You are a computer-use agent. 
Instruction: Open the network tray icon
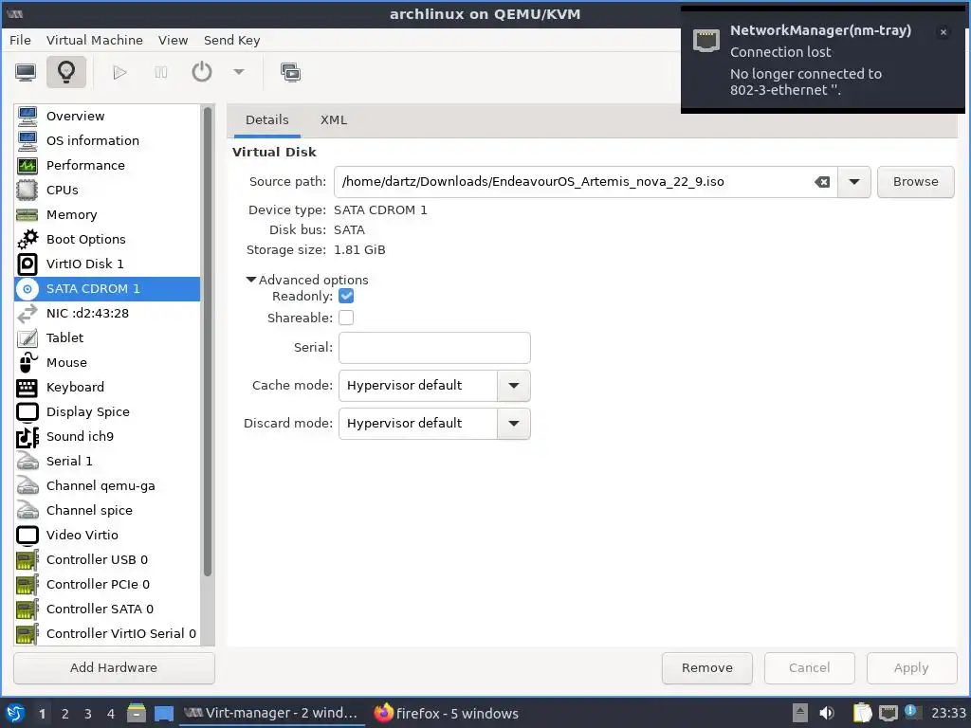(x=888, y=713)
